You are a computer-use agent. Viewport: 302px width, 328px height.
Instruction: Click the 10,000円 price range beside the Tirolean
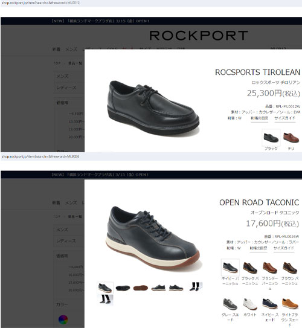76,121
